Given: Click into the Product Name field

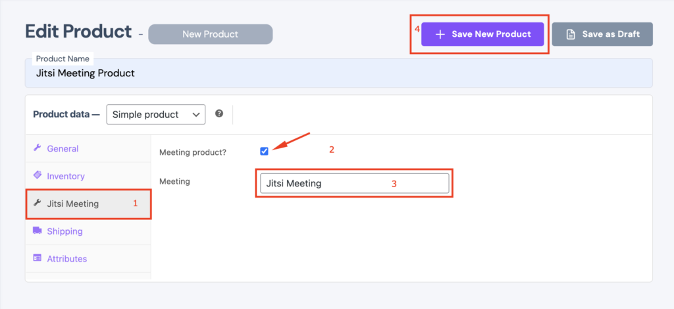Looking at the screenshot, I should click(339, 73).
